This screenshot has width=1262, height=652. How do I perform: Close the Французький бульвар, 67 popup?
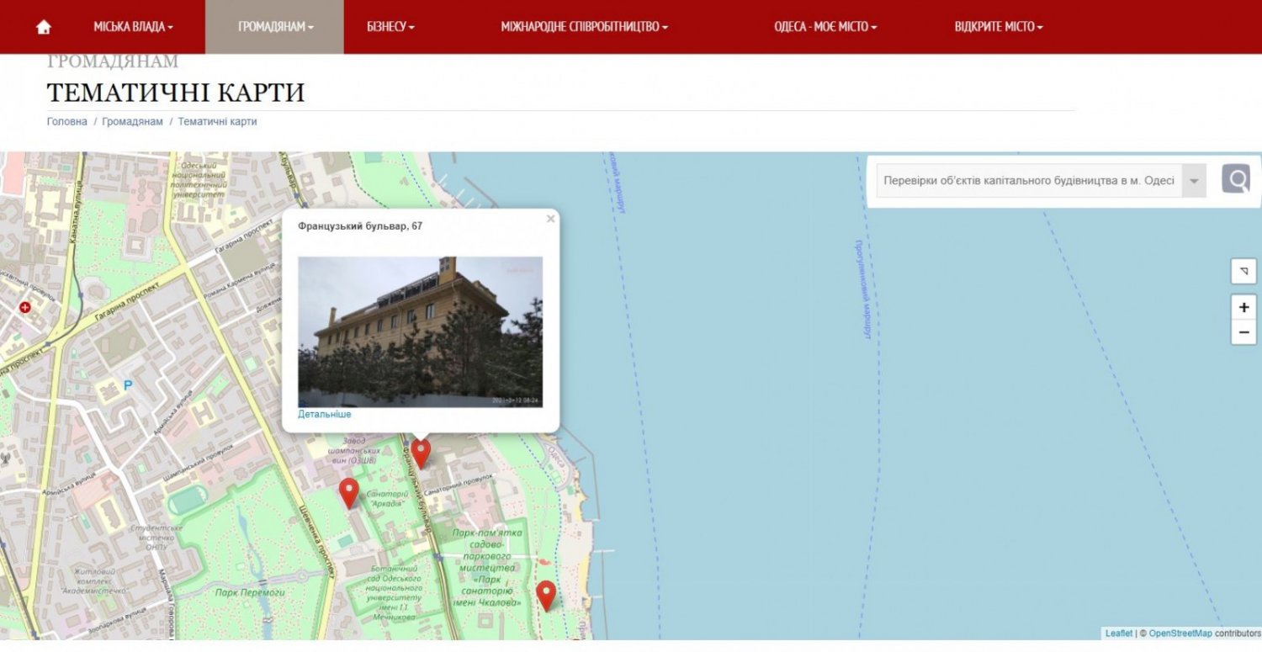click(550, 219)
